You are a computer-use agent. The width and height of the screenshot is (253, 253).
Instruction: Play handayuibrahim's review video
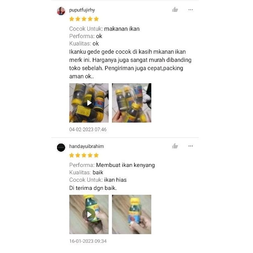coord(89,214)
